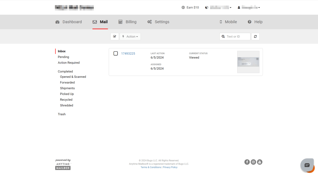The width and height of the screenshot is (318, 176).
Task: Show Picked Up mail
Action: 67,94
